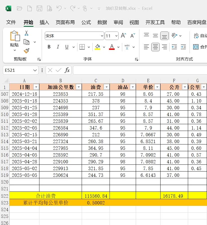
Task: Switch to the 插入 ribbon tab
Action: (x=44, y=23)
